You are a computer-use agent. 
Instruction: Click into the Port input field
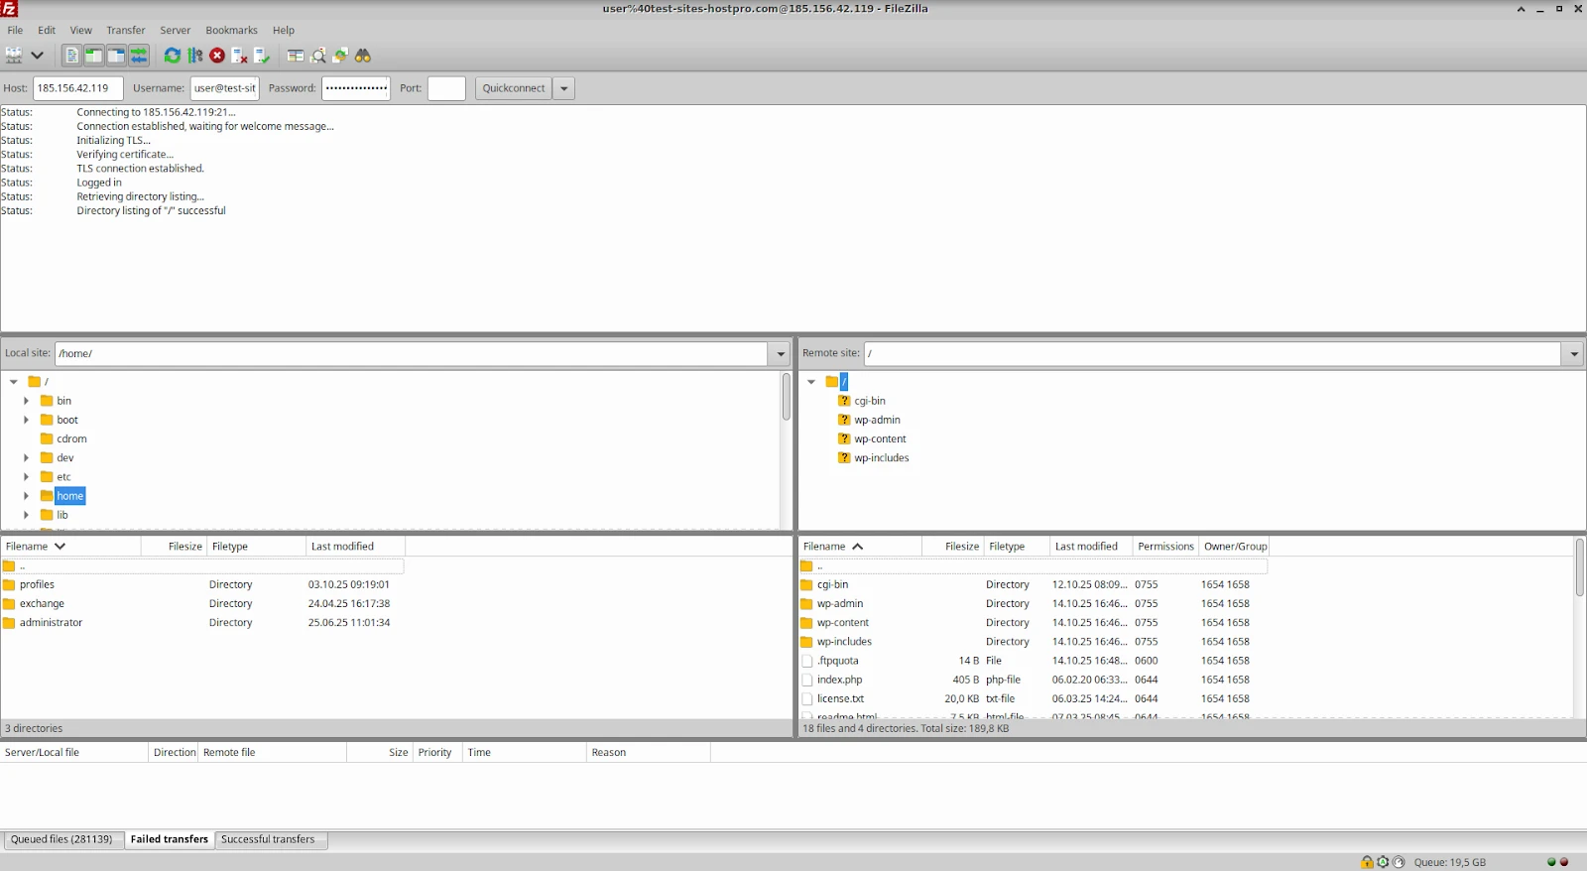(446, 88)
